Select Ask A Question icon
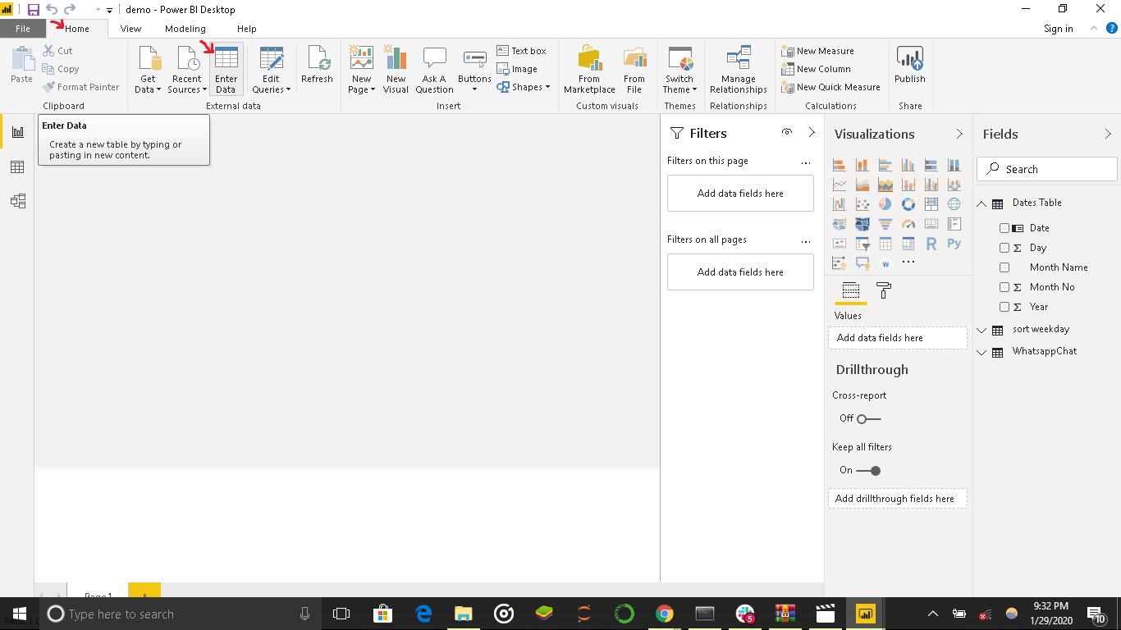1121x630 pixels. [434, 69]
